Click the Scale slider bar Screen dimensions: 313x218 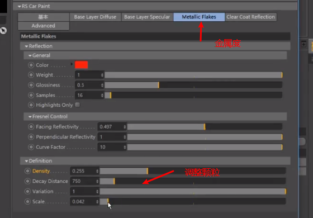193,202
